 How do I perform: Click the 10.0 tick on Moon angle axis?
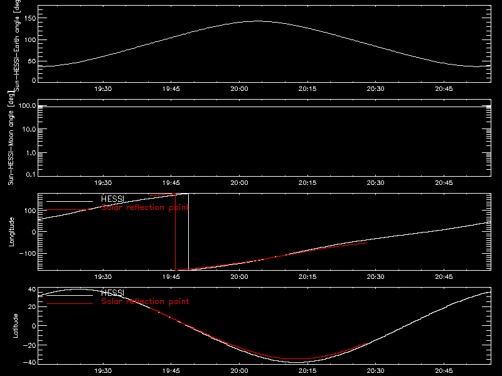coord(29,130)
